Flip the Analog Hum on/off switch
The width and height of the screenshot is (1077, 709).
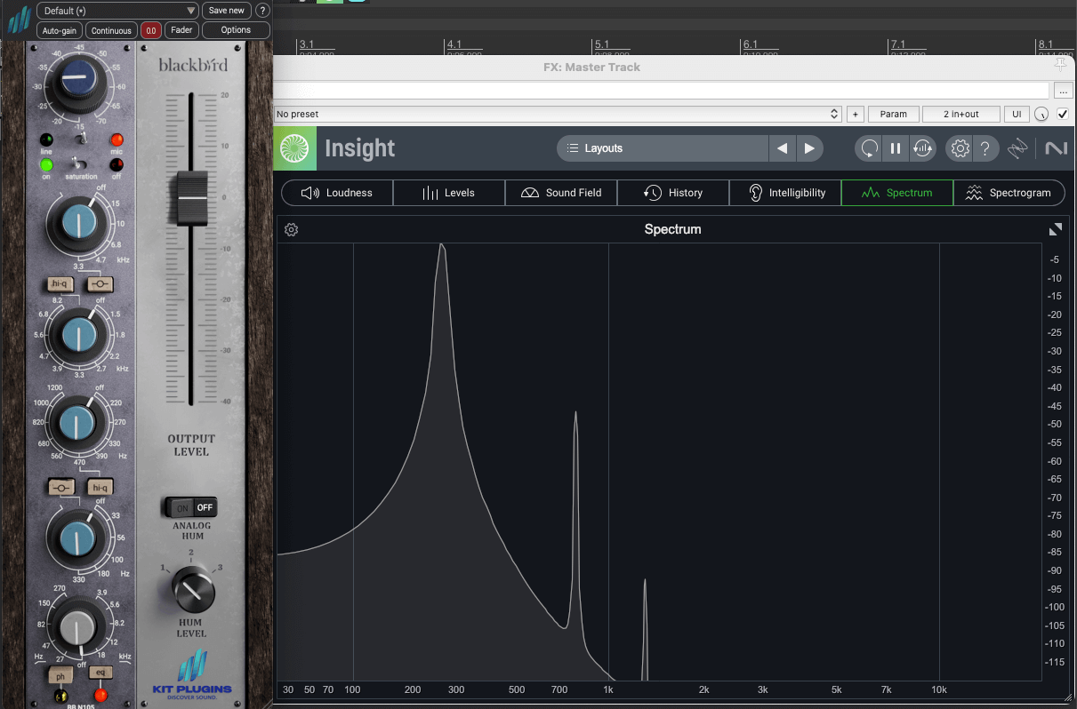(191, 507)
